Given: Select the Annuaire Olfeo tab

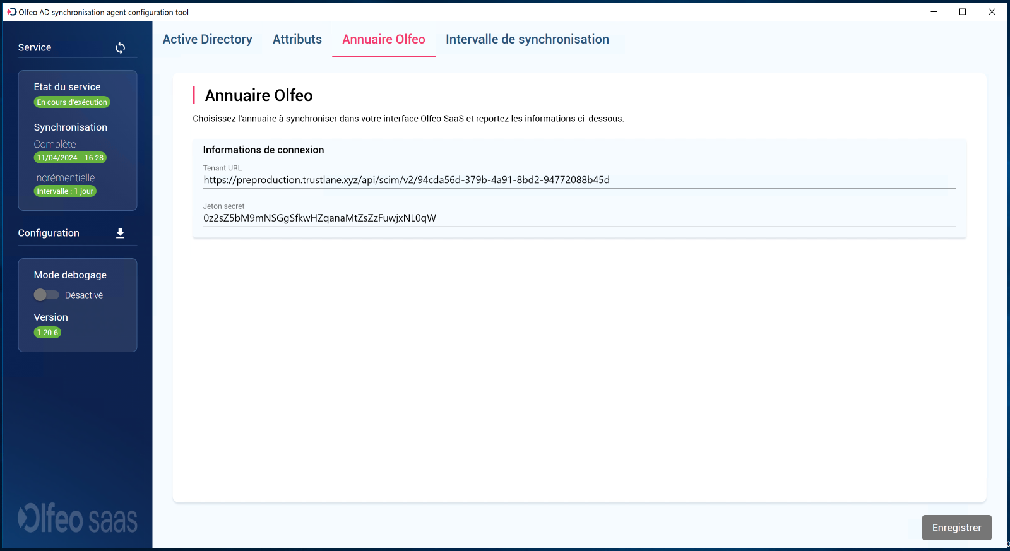Looking at the screenshot, I should pos(384,39).
